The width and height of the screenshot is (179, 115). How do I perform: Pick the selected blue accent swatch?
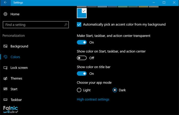coord(82,13)
